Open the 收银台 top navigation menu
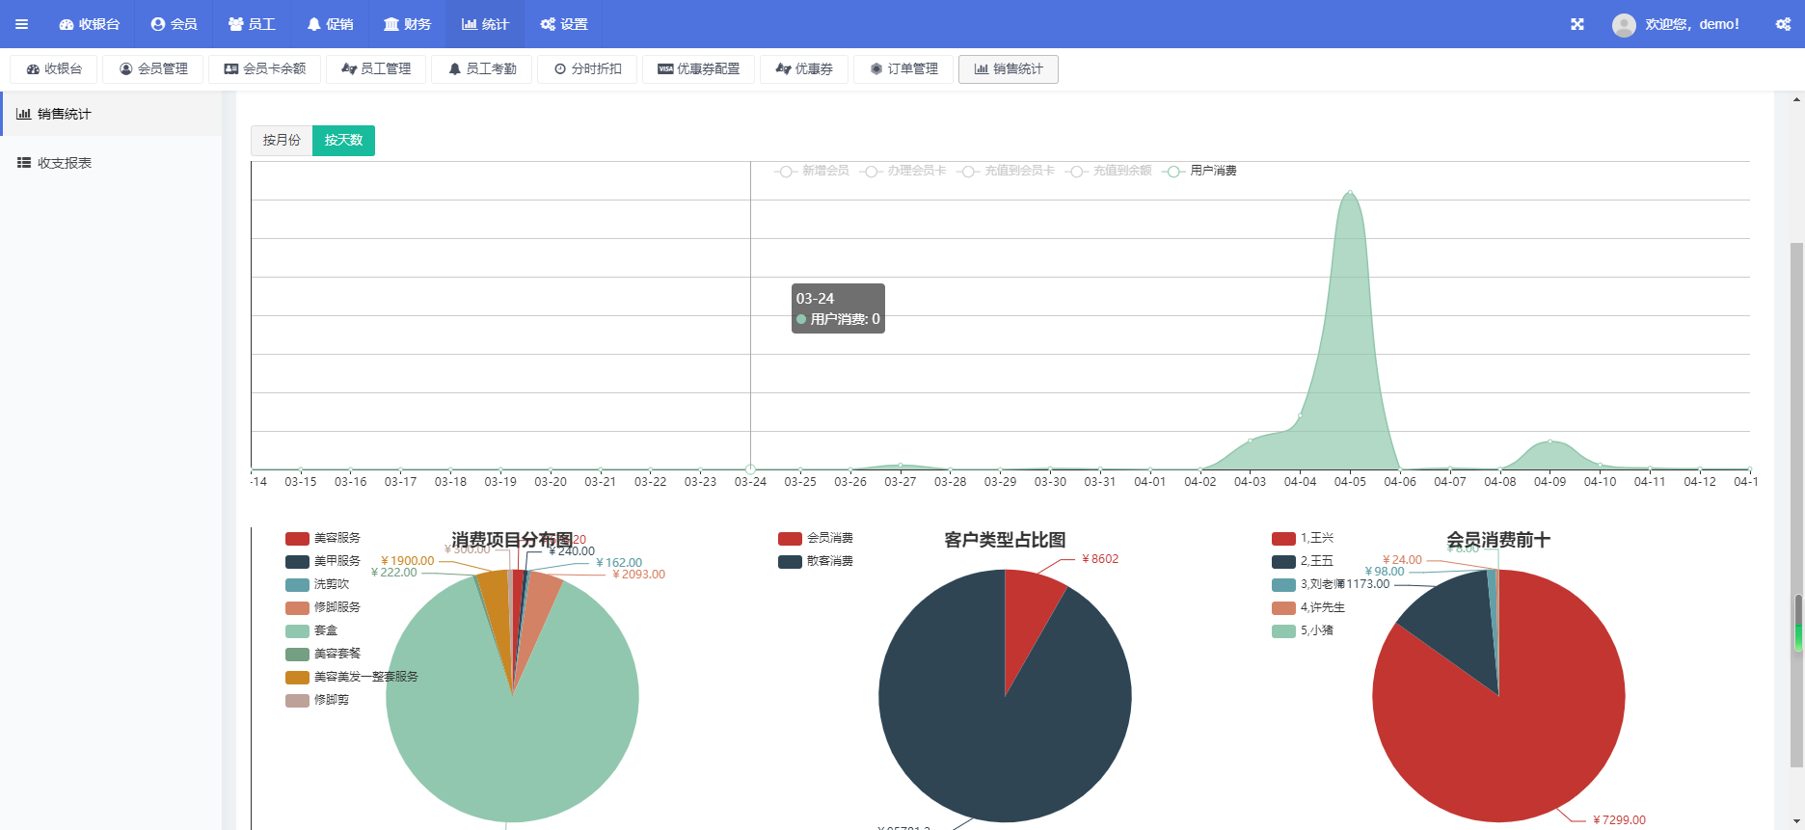This screenshot has width=1805, height=830. 90,24
